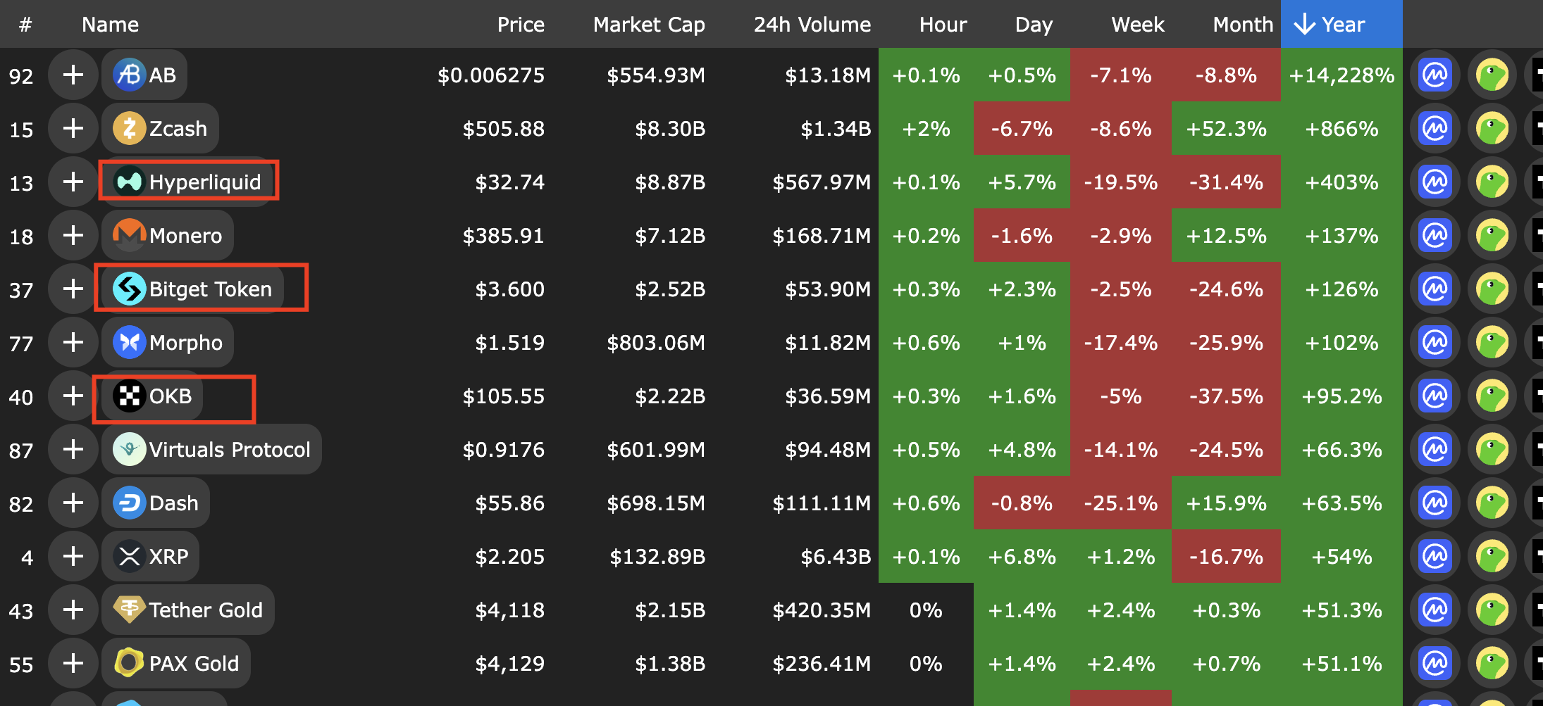
Task: Open the Virtuals Protocol coin page
Action: coord(229,449)
